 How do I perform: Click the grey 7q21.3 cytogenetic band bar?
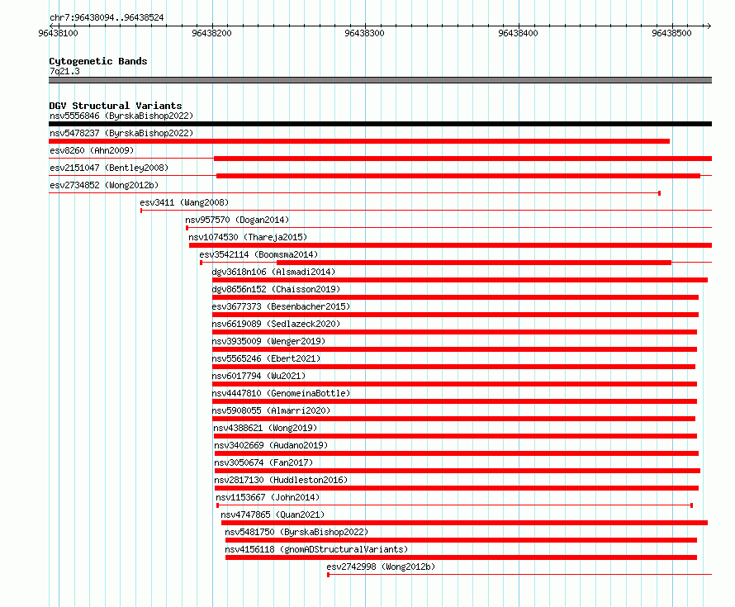click(380, 80)
